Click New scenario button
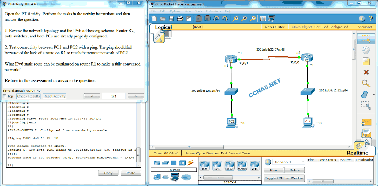 point(273,170)
